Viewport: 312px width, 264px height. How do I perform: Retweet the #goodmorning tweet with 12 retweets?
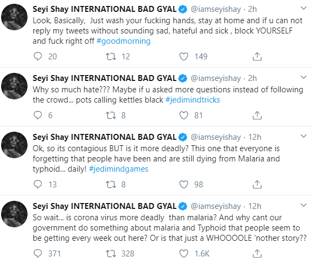pos(111,57)
